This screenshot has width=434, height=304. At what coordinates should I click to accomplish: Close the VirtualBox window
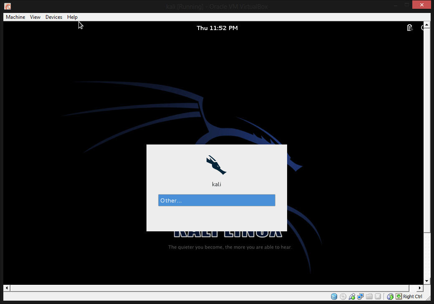(x=421, y=5)
